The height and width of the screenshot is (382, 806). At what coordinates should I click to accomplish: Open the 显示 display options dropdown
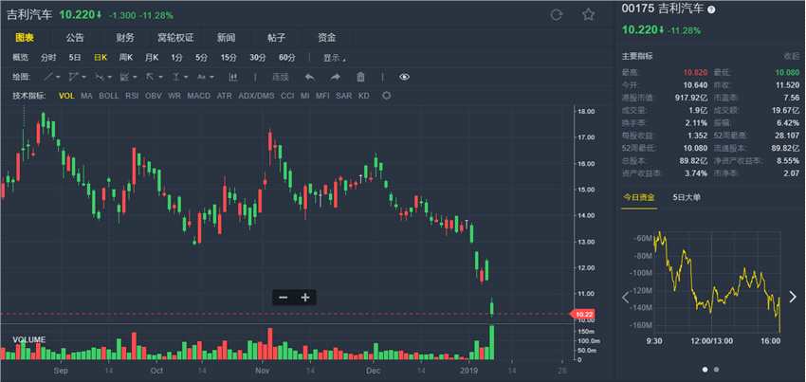pyautogui.click(x=334, y=57)
